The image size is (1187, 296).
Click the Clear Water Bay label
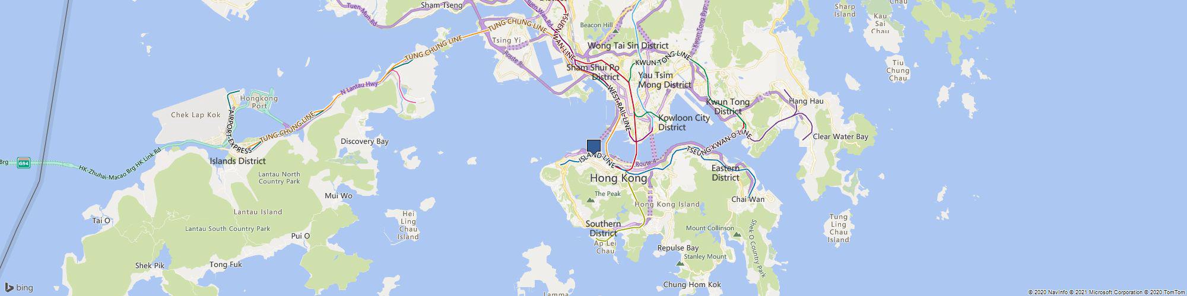click(840, 137)
